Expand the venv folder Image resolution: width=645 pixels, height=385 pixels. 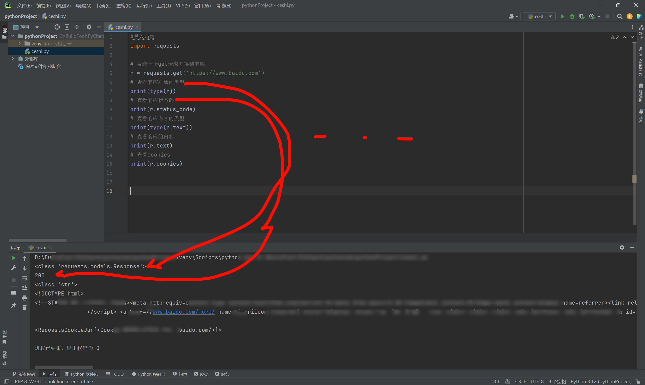[x=19, y=44]
